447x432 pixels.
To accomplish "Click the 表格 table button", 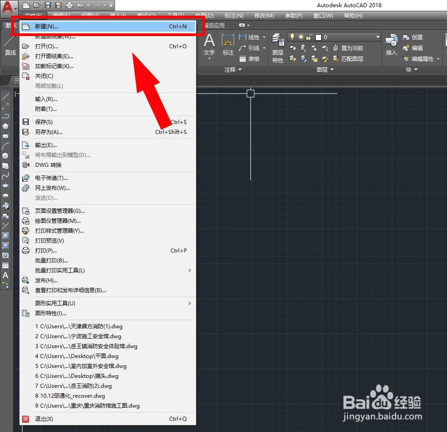I will pos(249,59).
